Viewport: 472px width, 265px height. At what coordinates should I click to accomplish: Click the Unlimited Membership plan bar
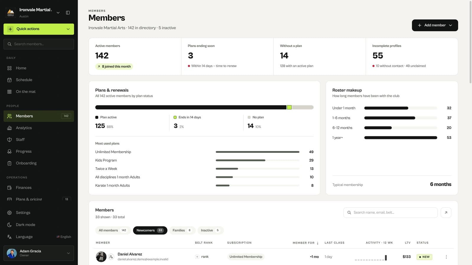(x=258, y=152)
